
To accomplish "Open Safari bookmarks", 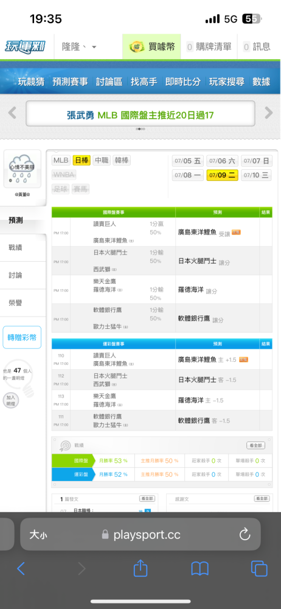I will pyautogui.click(x=200, y=569).
